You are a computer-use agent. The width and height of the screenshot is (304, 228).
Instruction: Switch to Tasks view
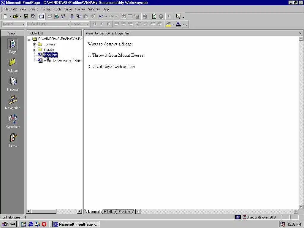[12, 140]
